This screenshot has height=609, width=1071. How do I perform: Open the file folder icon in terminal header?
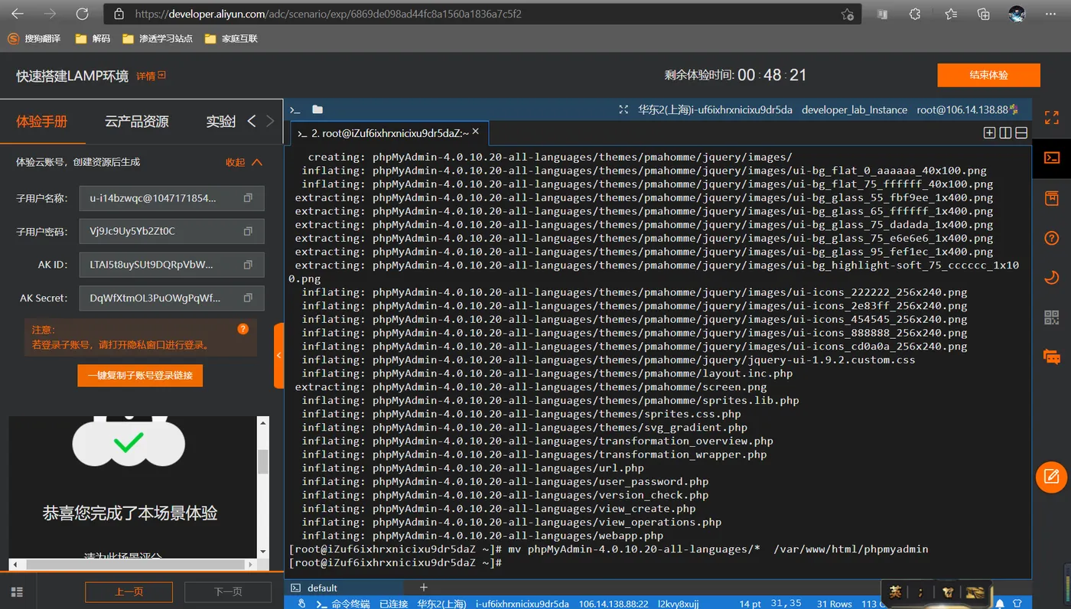pyautogui.click(x=317, y=109)
